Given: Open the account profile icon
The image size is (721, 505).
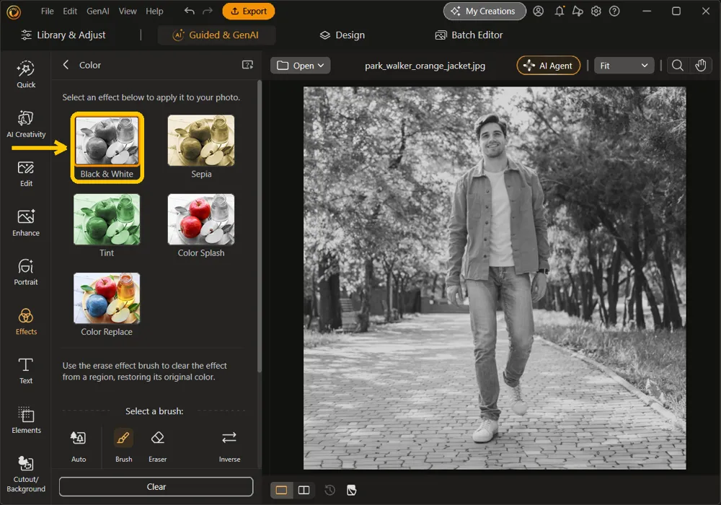Looking at the screenshot, I should (x=538, y=11).
